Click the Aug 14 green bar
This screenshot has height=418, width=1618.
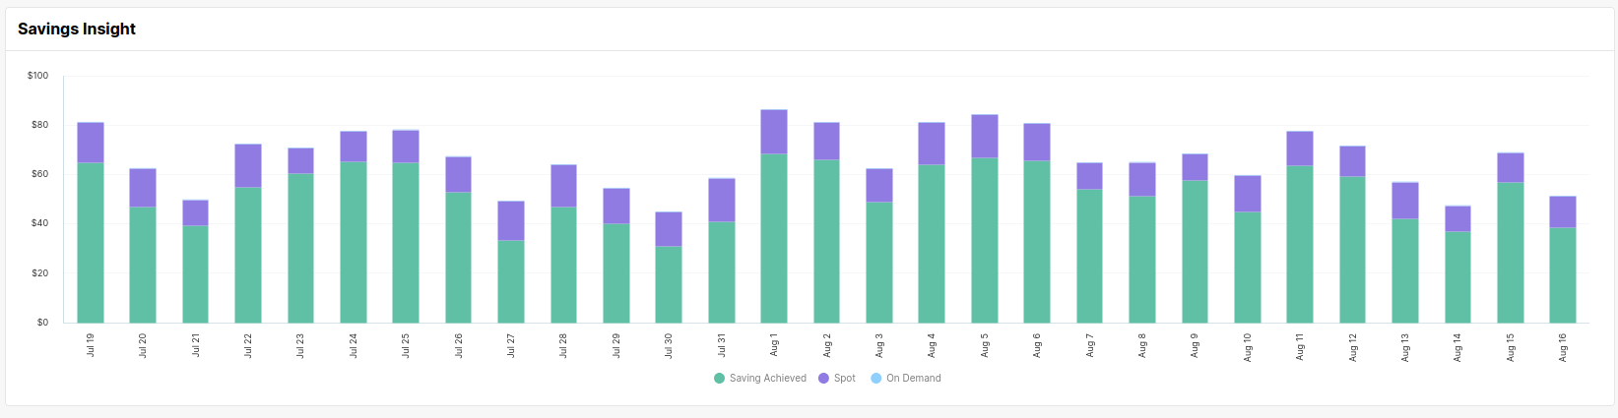(x=1457, y=277)
